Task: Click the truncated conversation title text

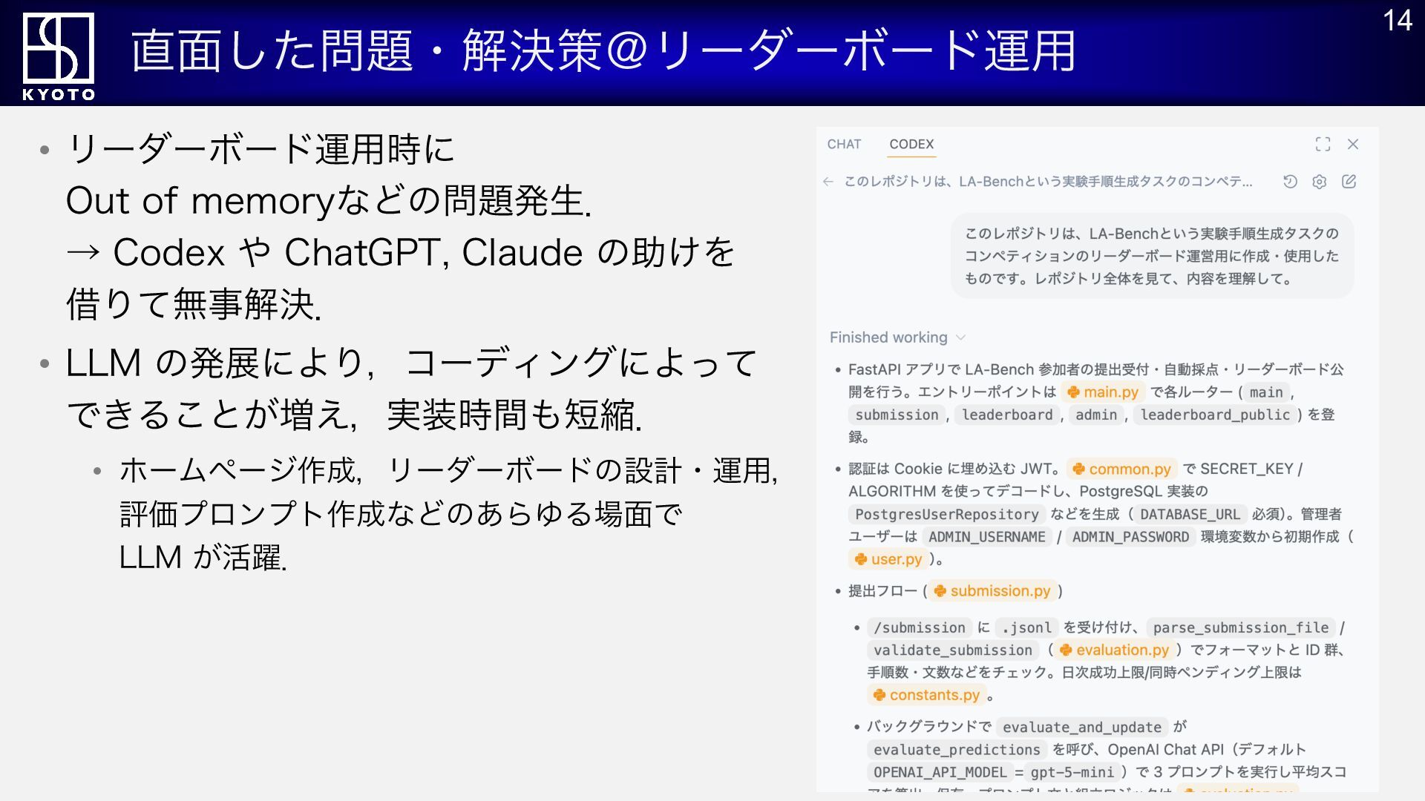Action: 1048,182
